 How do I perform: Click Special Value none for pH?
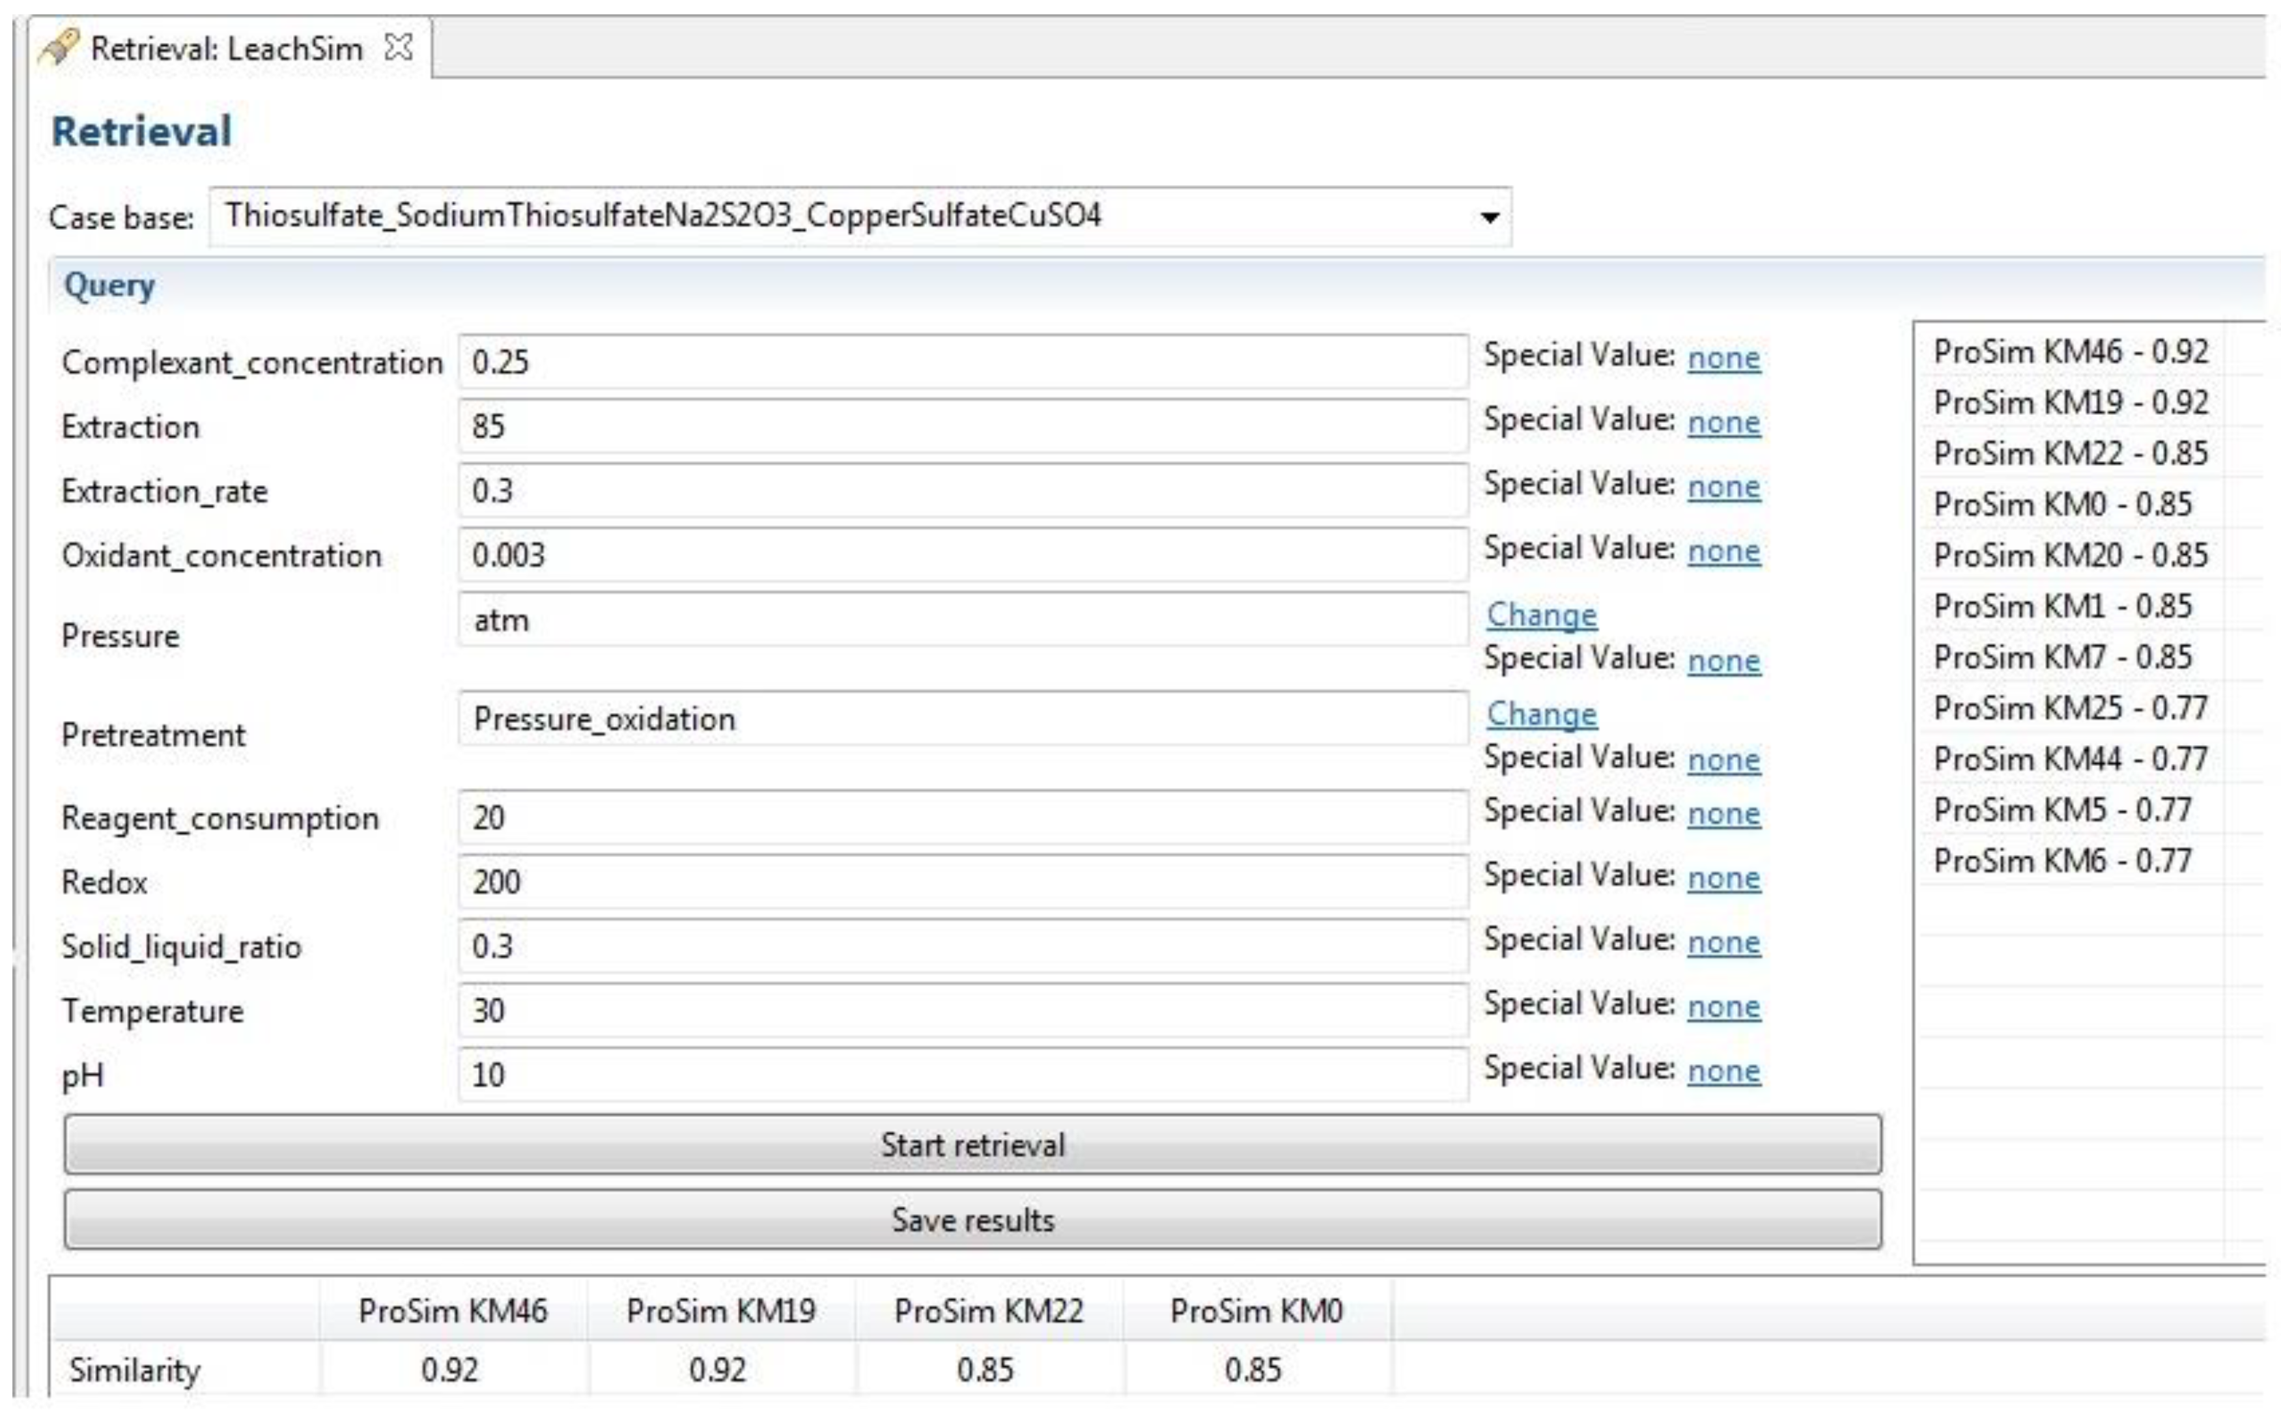tap(1723, 1070)
